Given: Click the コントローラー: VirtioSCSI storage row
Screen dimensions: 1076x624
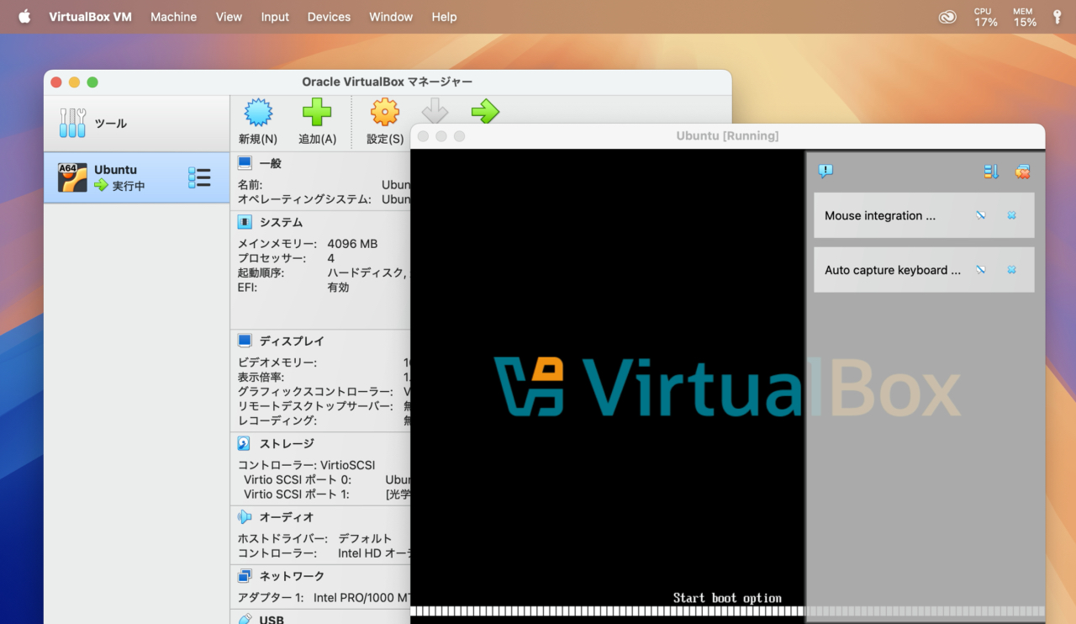Looking at the screenshot, I should click(306, 465).
